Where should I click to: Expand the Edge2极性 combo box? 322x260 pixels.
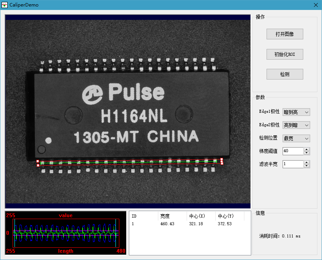(296, 125)
